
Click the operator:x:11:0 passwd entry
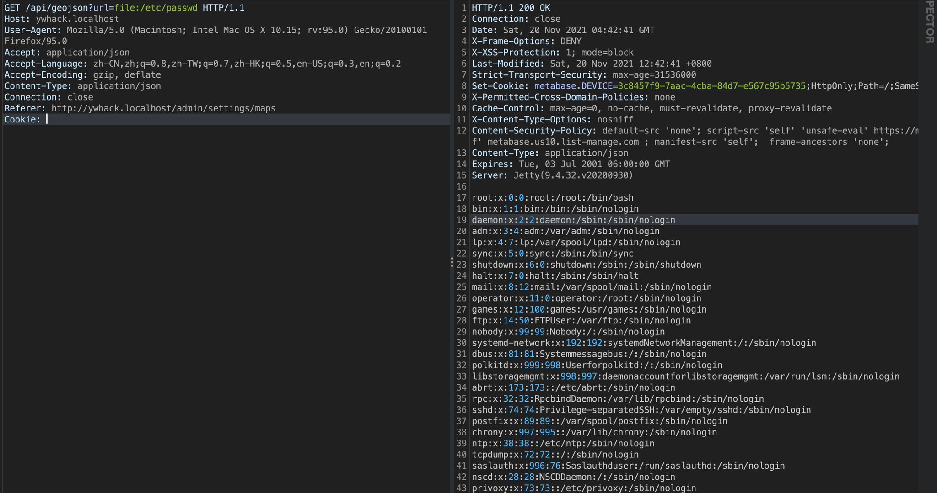pyautogui.click(x=587, y=298)
